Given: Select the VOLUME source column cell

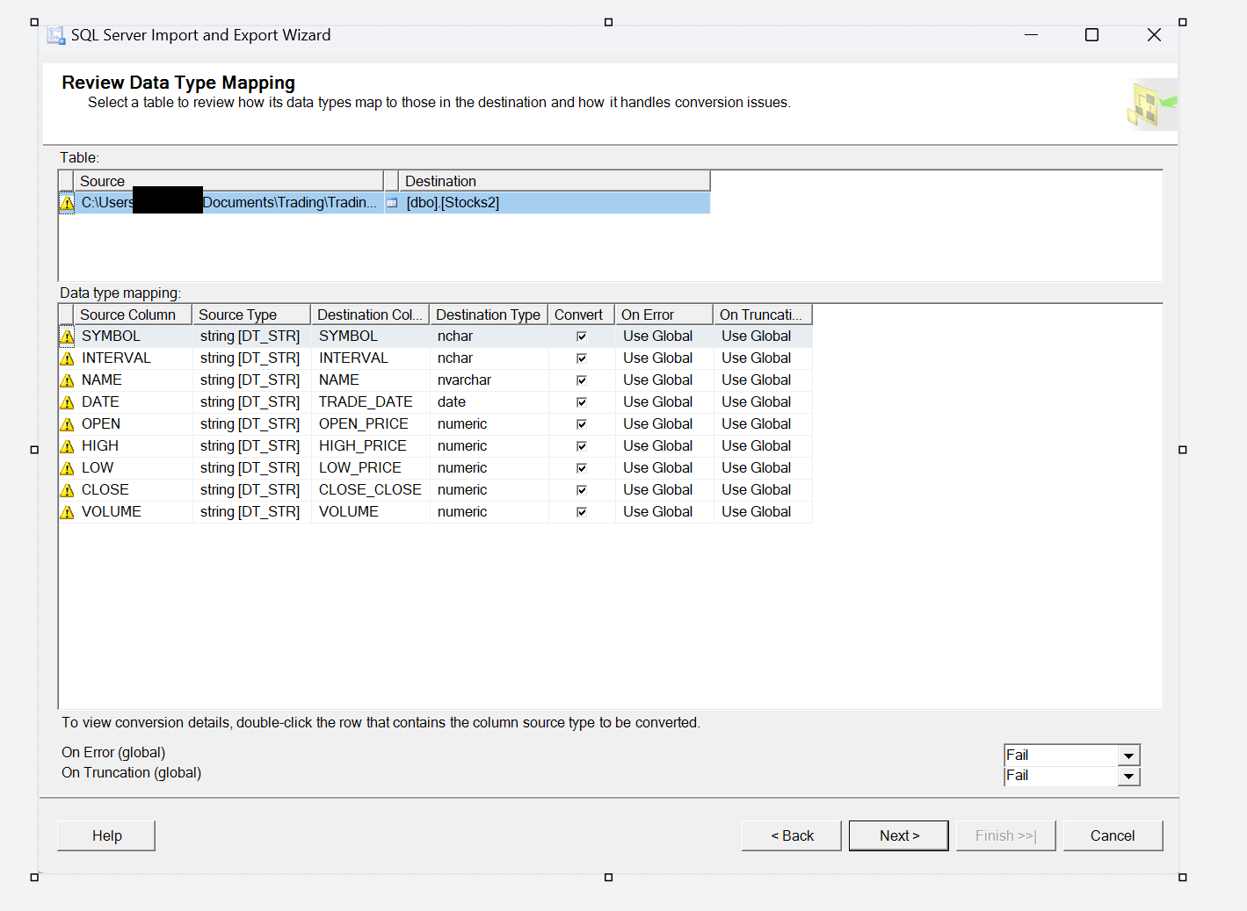Looking at the screenshot, I should click(x=134, y=512).
